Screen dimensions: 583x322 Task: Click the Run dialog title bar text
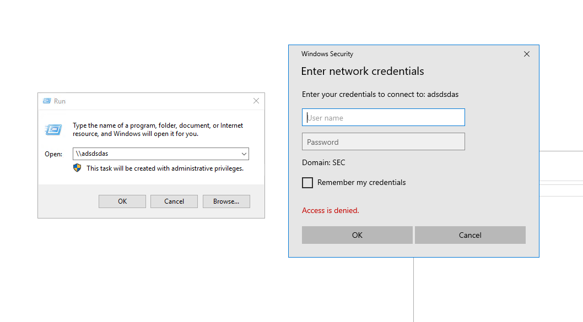(60, 101)
